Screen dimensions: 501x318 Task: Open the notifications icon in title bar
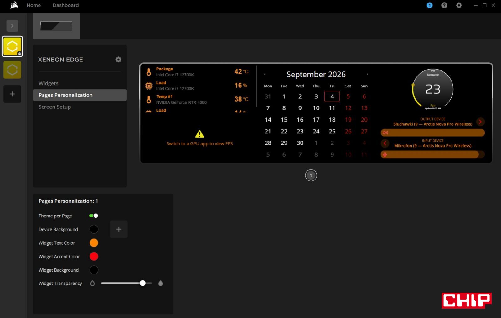[x=430, y=5]
